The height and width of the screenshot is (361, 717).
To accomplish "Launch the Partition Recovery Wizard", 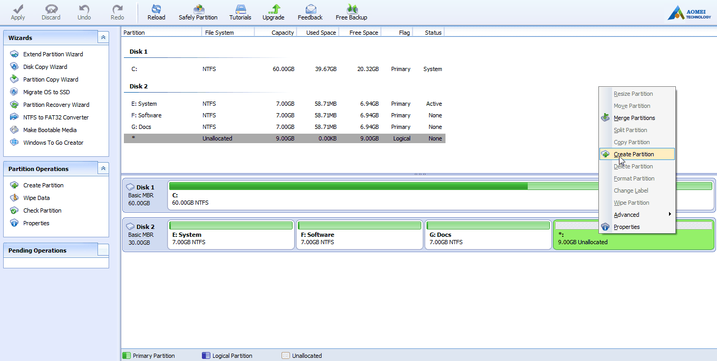I will (50, 105).
